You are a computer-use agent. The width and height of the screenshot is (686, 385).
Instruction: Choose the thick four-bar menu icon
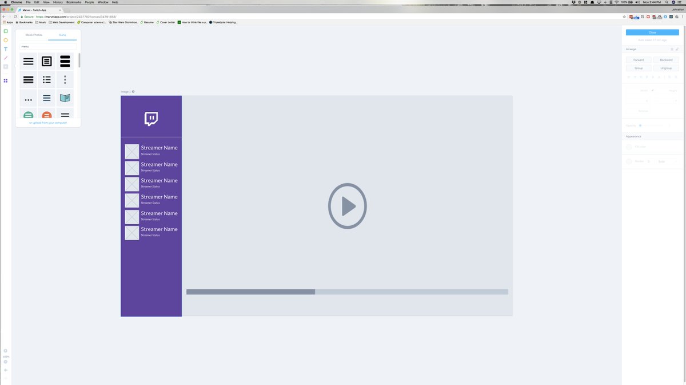click(28, 80)
